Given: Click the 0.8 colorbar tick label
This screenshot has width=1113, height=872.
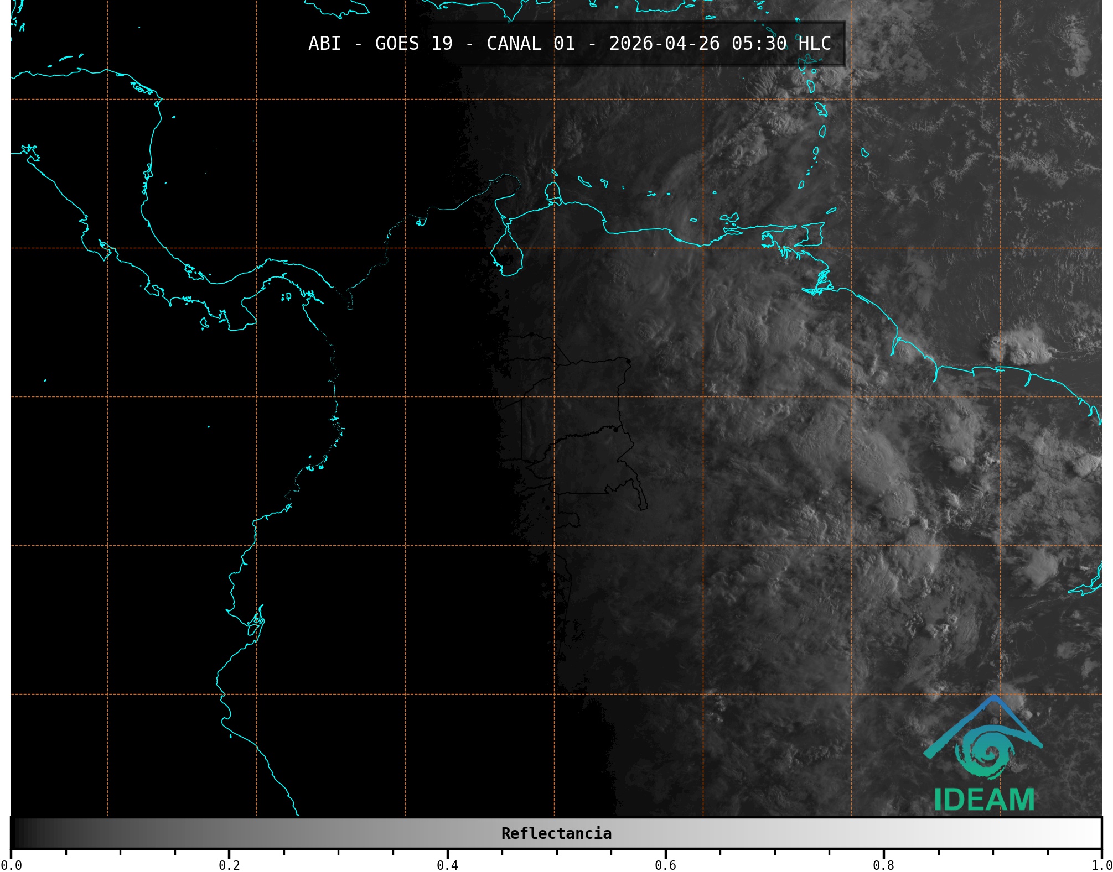Looking at the screenshot, I should [x=883, y=865].
